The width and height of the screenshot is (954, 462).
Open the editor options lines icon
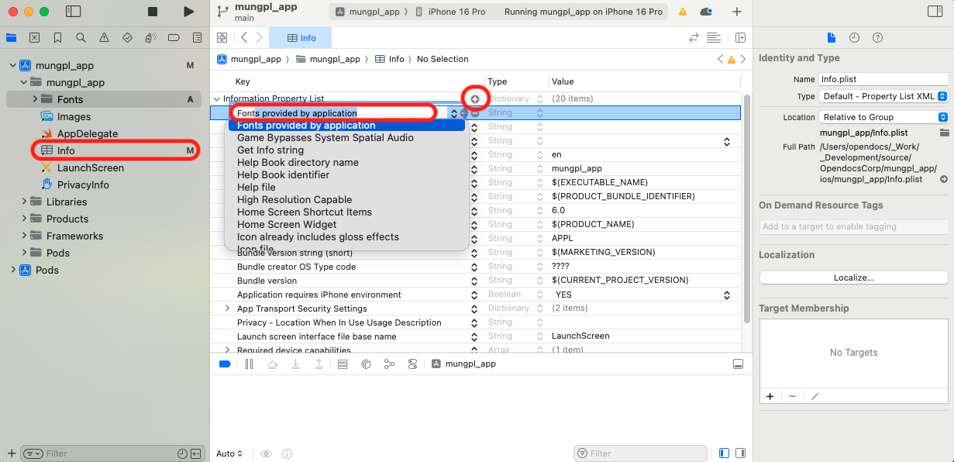point(713,37)
